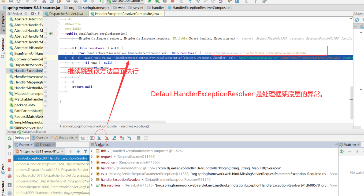Expand the 'this.resolvers' variable node
Viewport: 364px width, 196px height.
pyautogui.click(x=92, y=185)
